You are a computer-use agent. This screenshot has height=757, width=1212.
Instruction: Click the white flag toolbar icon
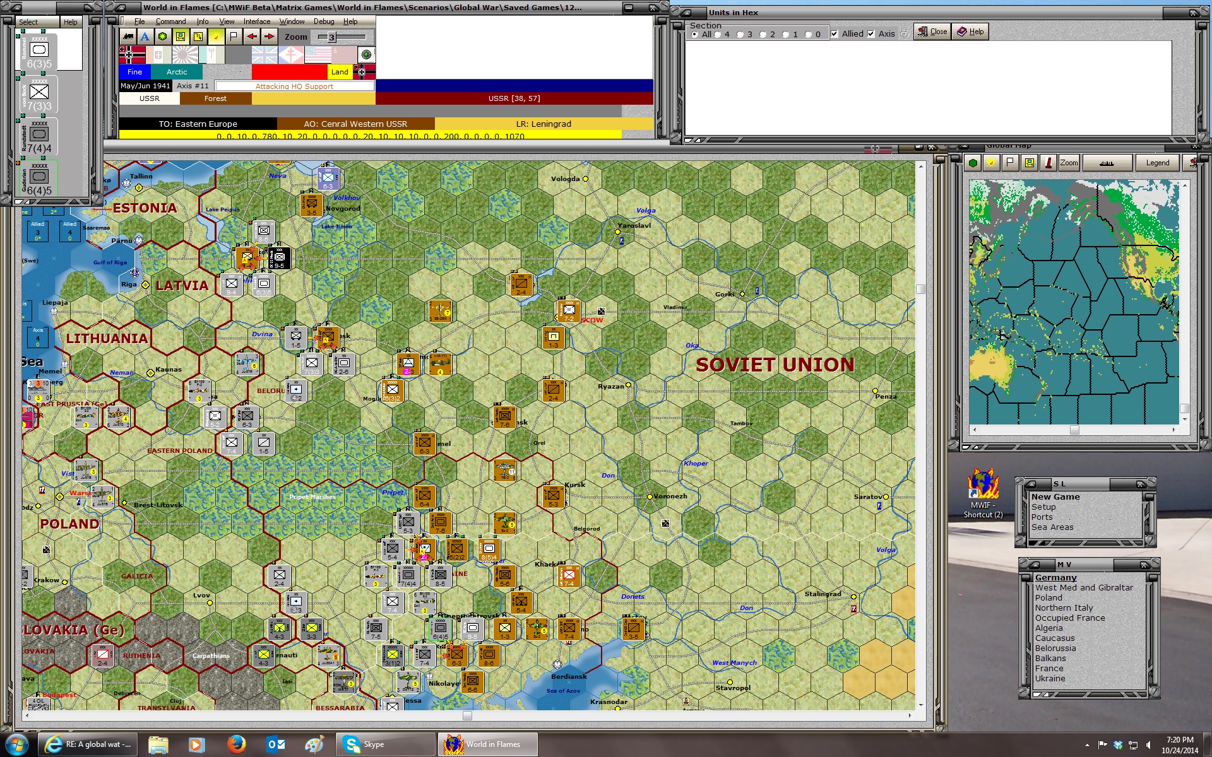234,37
